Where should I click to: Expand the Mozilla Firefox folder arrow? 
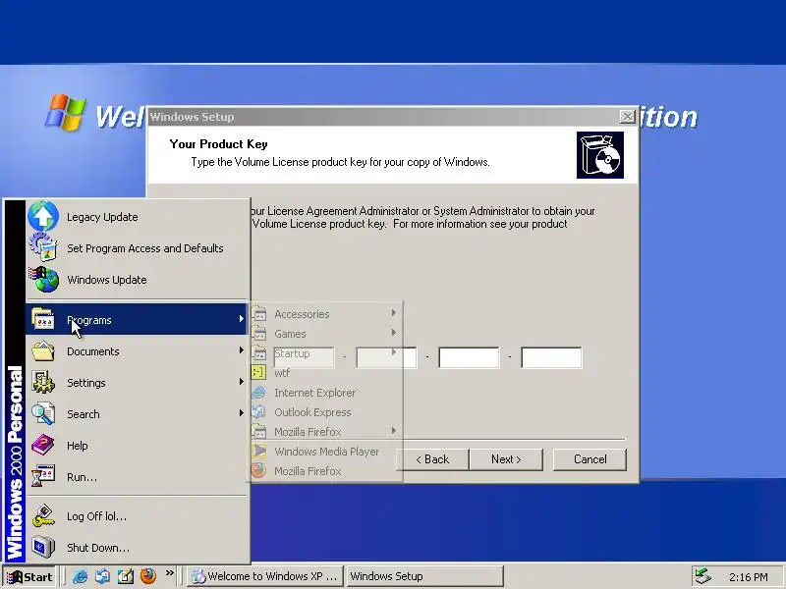(394, 431)
